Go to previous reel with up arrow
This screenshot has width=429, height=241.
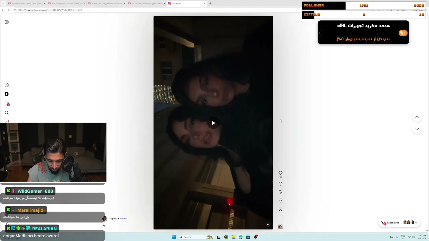click(417, 117)
